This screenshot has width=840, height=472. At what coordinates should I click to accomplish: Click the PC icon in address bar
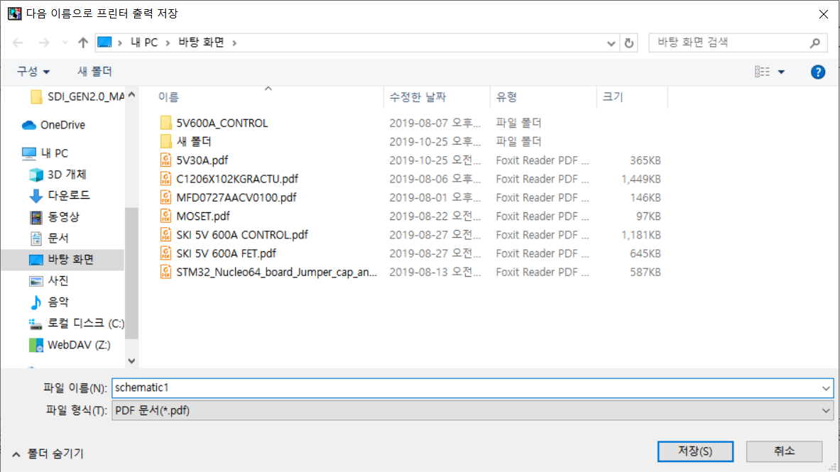click(104, 43)
